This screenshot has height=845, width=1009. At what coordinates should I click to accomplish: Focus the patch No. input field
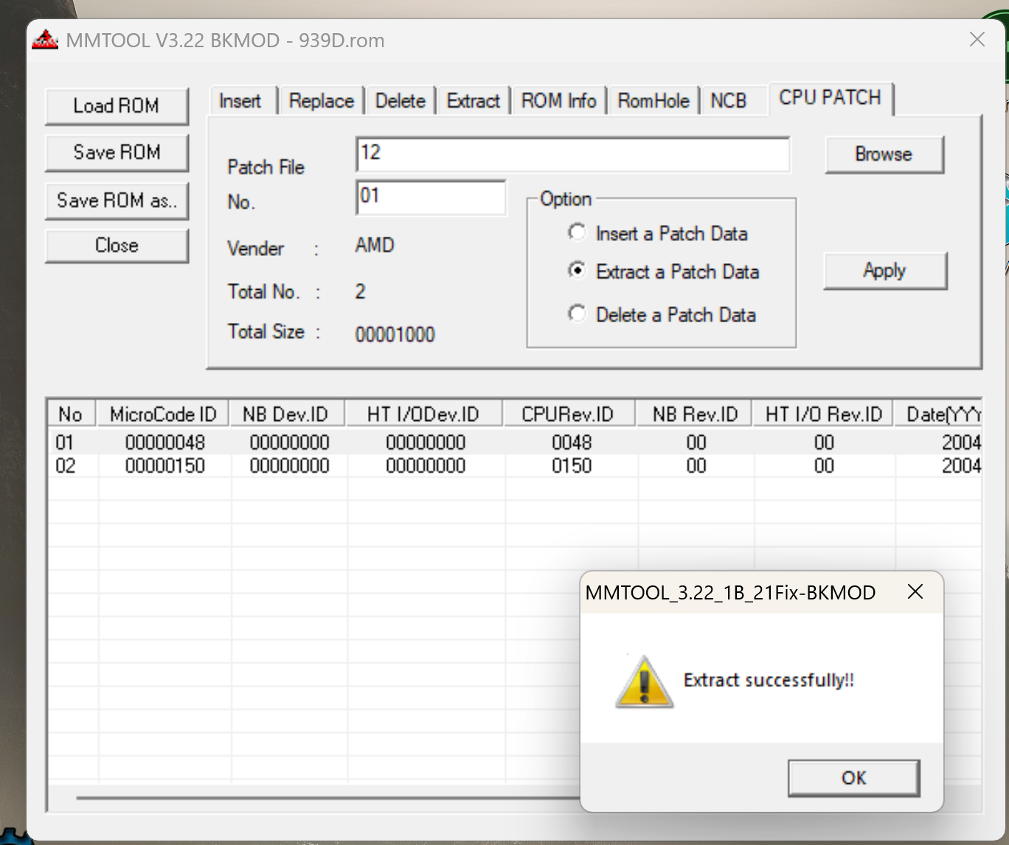pyautogui.click(x=431, y=197)
